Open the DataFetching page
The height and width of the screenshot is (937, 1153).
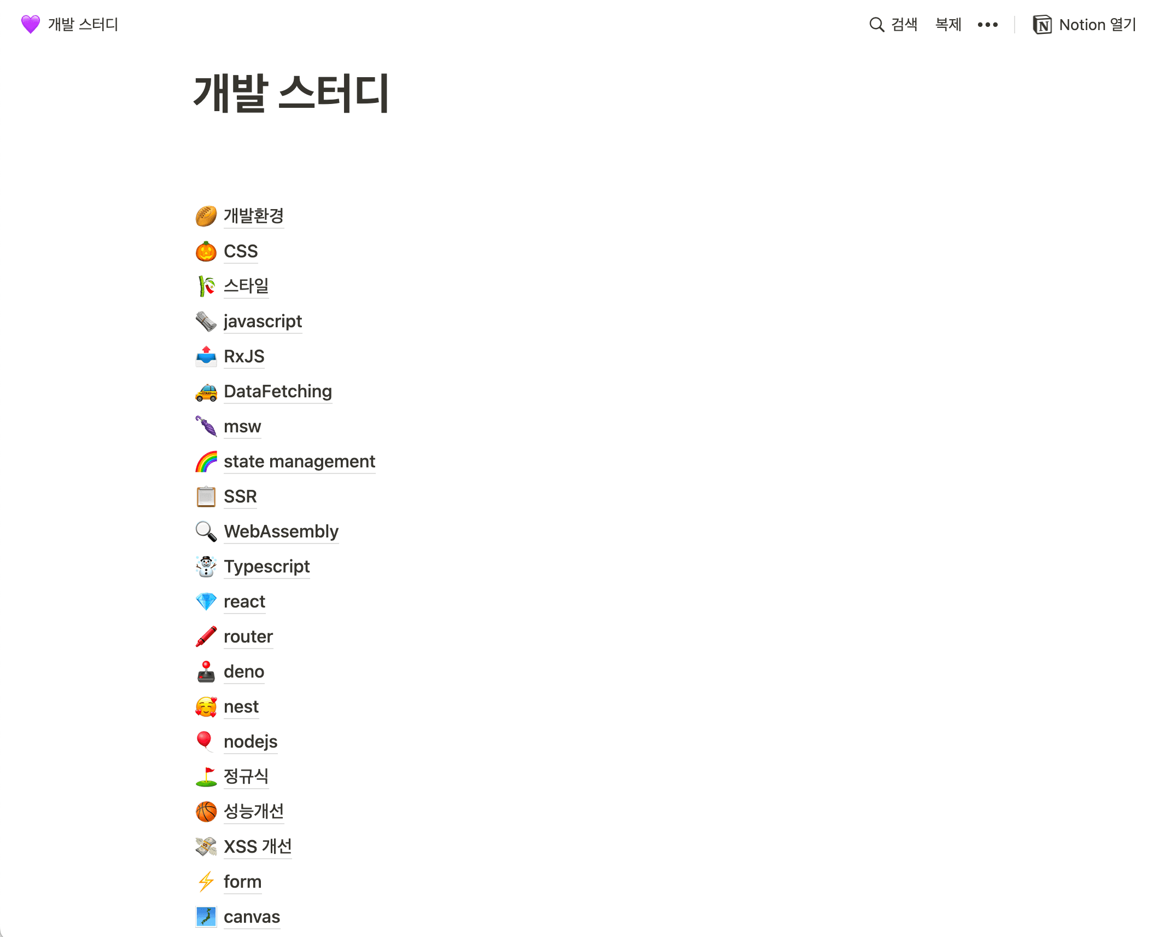click(x=278, y=391)
